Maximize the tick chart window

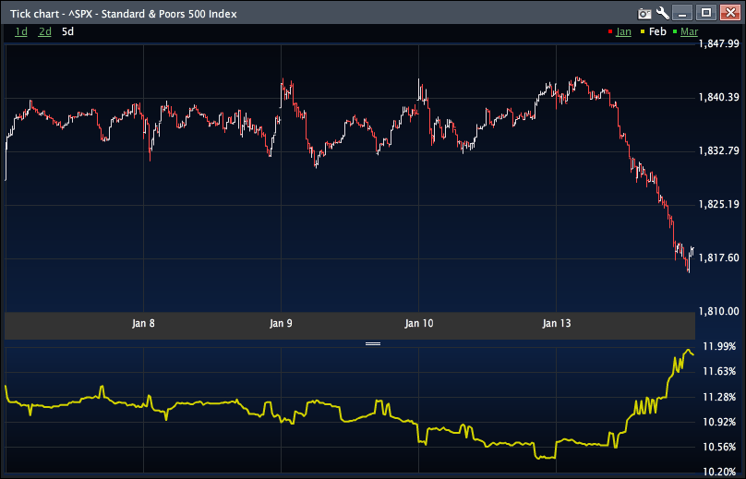pyautogui.click(x=705, y=13)
